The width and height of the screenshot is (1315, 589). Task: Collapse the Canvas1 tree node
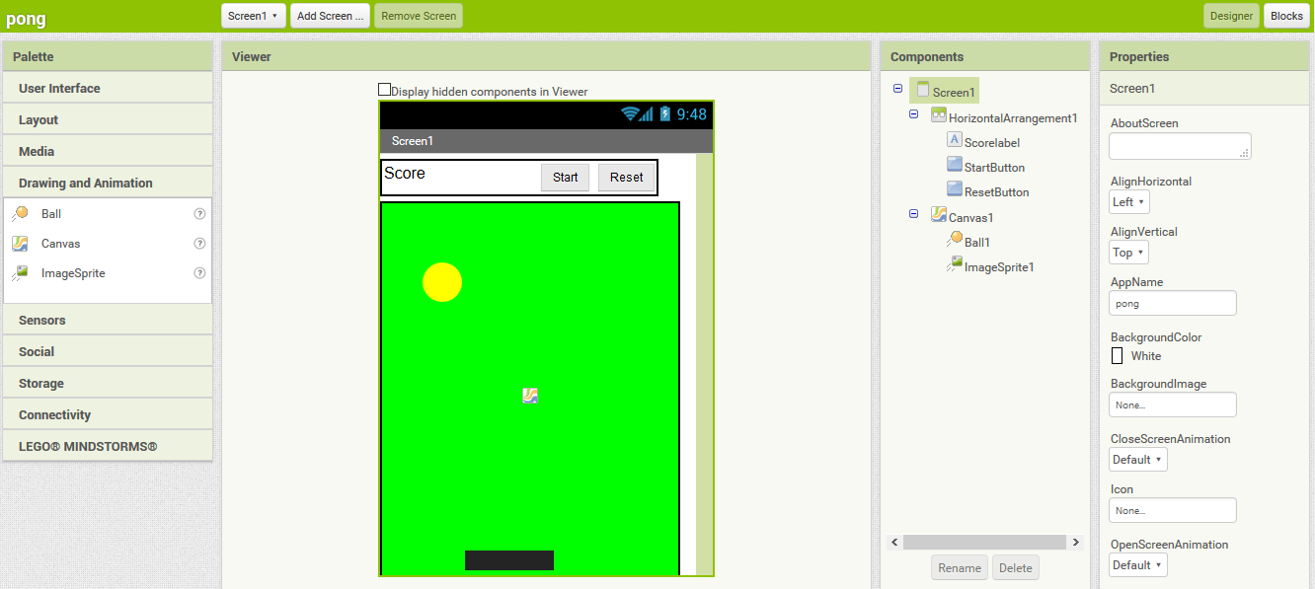pos(913,214)
